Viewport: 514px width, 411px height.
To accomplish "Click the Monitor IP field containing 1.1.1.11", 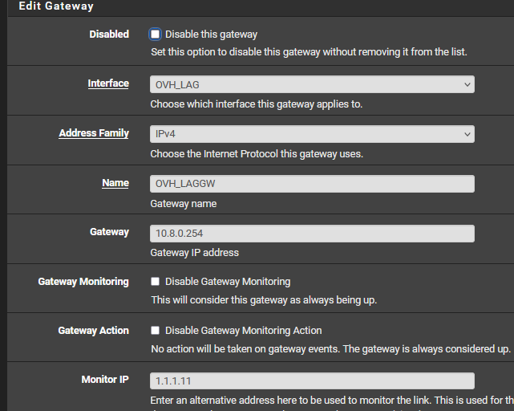I will point(312,380).
